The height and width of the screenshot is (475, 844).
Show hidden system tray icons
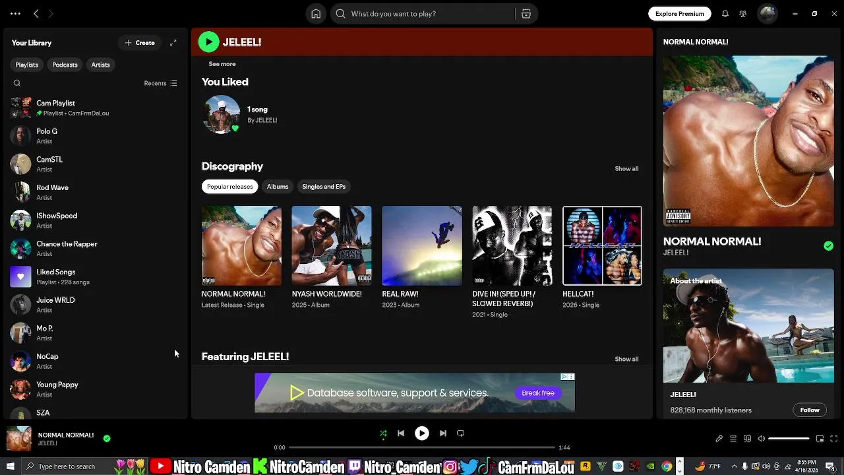(x=735, y=466)
